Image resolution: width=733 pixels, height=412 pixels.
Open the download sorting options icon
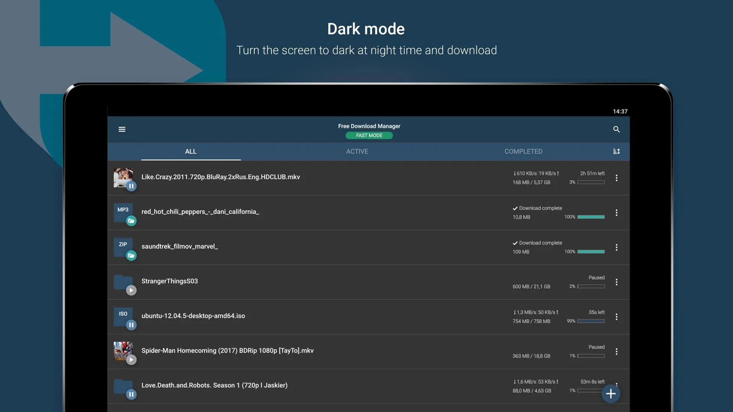(616, 151)
